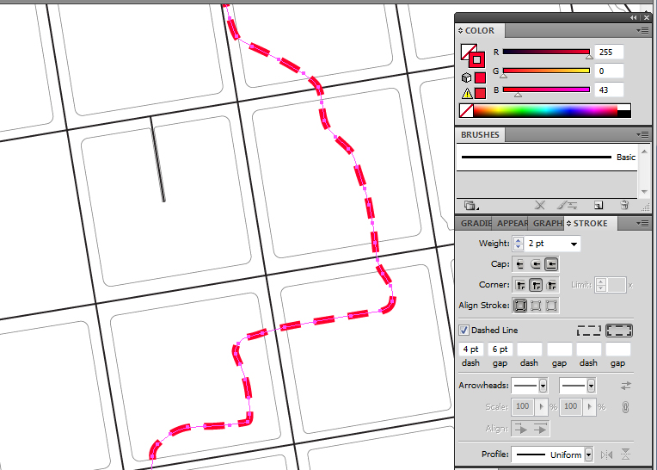
Task: Click the link arrowhead scales icon
Action: click(x=625, y=407)
